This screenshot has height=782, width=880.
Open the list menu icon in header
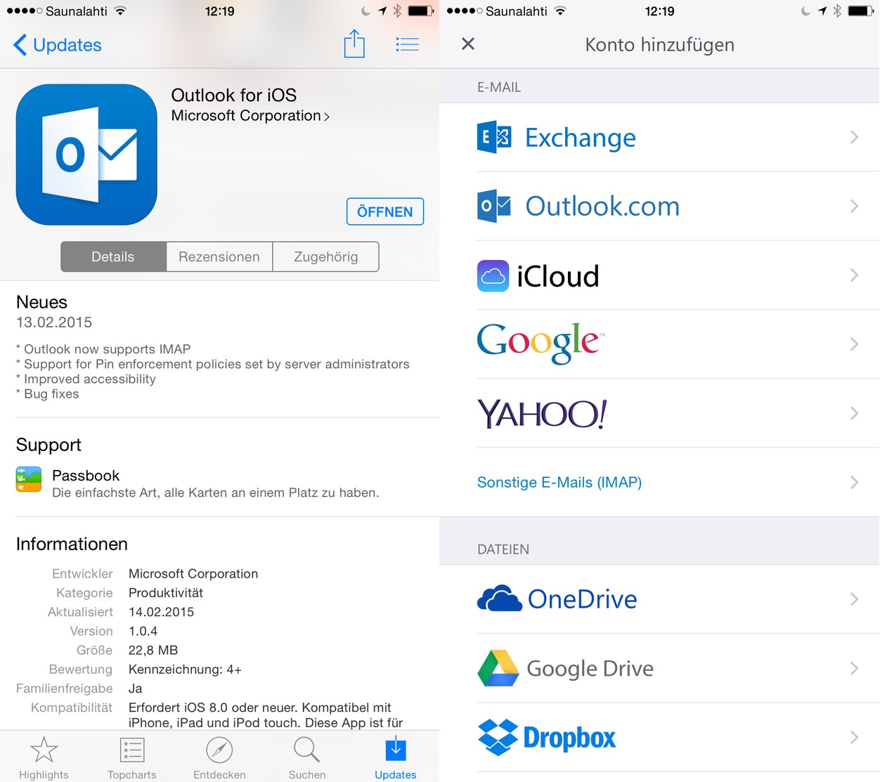pyautogui.click(x=407, y=45)
